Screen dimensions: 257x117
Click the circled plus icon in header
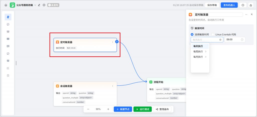tap(44, 5)
